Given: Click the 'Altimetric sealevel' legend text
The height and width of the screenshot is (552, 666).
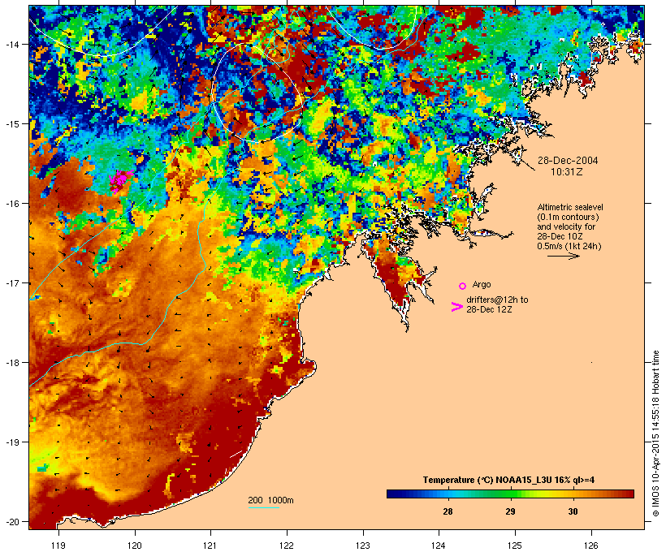Looking at the screenshot, I should coord(570,207).
